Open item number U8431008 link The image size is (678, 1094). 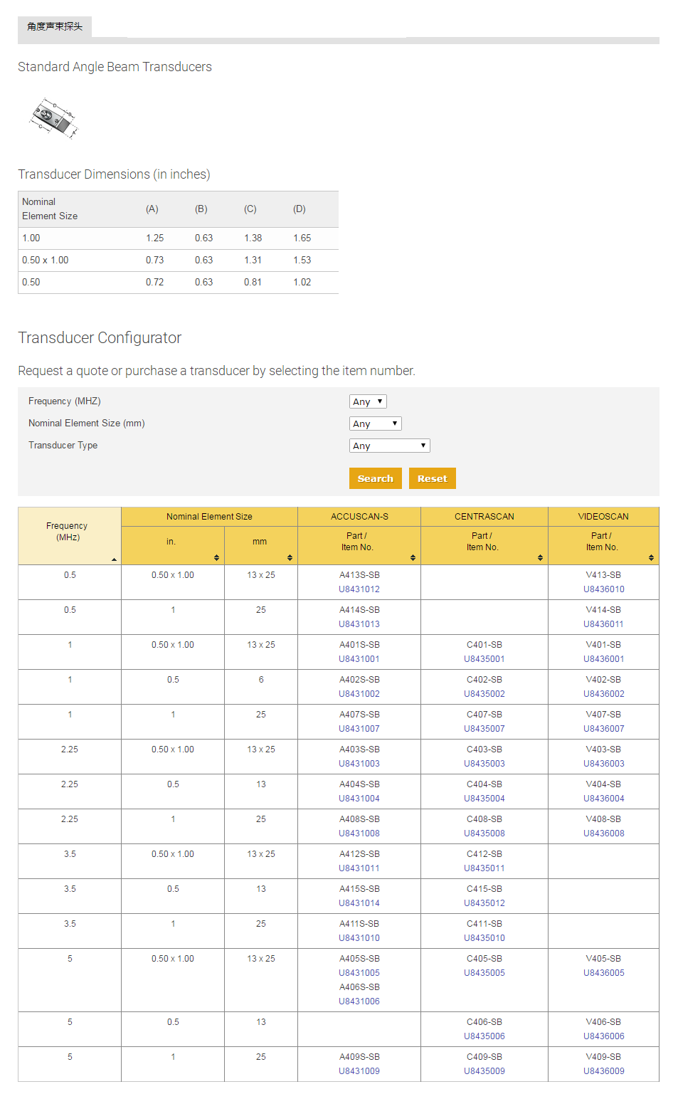click(x=359, y=833)
